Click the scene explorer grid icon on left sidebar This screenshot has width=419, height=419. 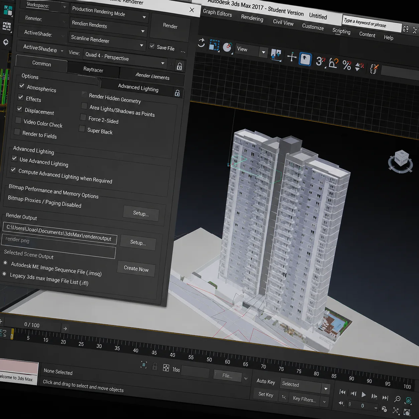click(7, 26)
